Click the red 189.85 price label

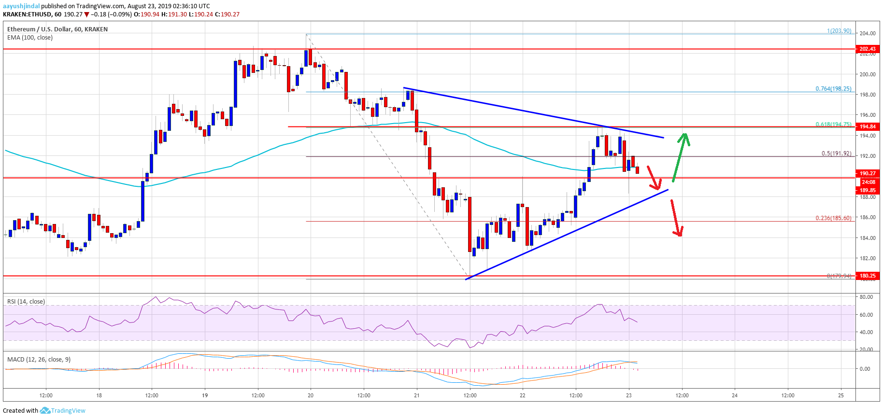coord(868,190)
